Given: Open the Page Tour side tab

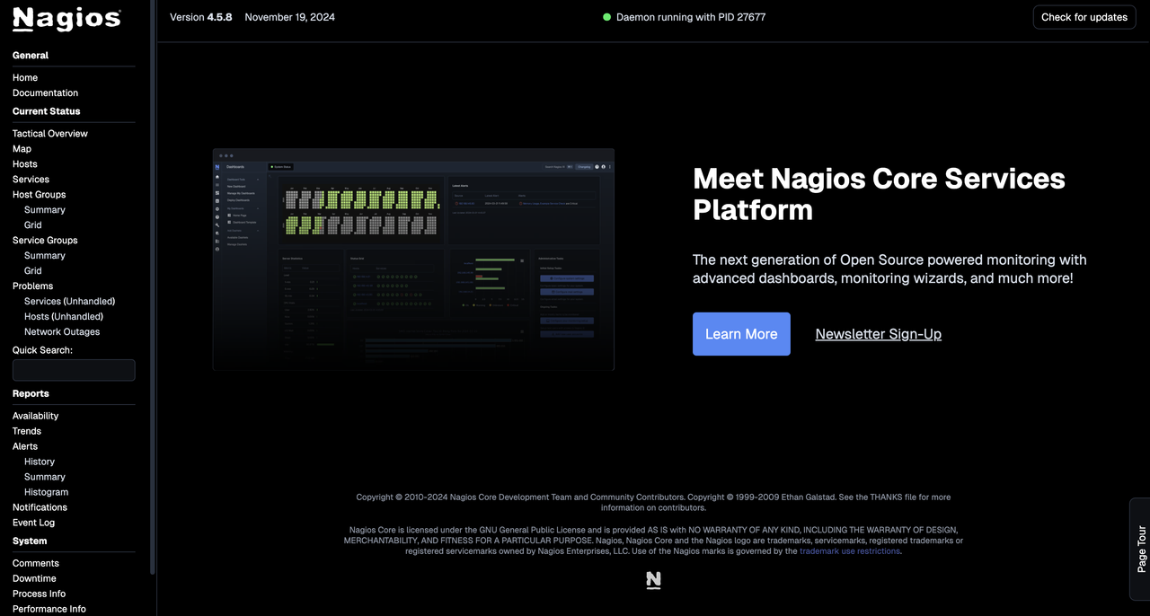Looking at the screenshot, I should [x=1140, y=549].
